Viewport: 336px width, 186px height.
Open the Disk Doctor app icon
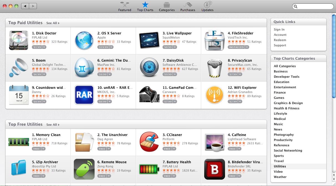click(19, 41)
